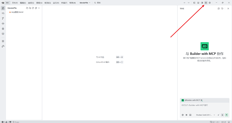Toggle the bottom panel layout
The image size is (232, 123).
point(198,3)
